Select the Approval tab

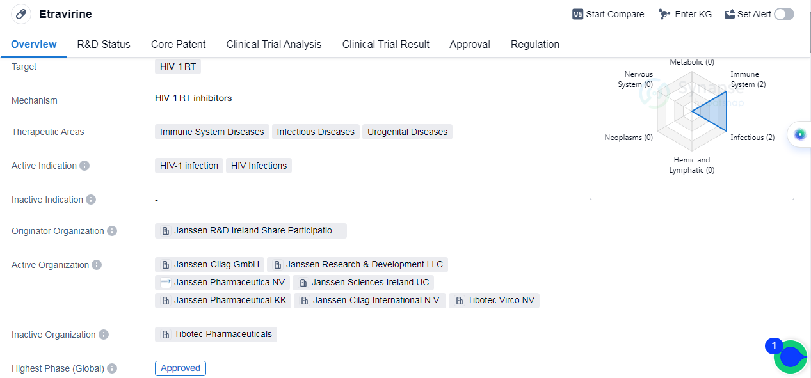click(470, 44)
